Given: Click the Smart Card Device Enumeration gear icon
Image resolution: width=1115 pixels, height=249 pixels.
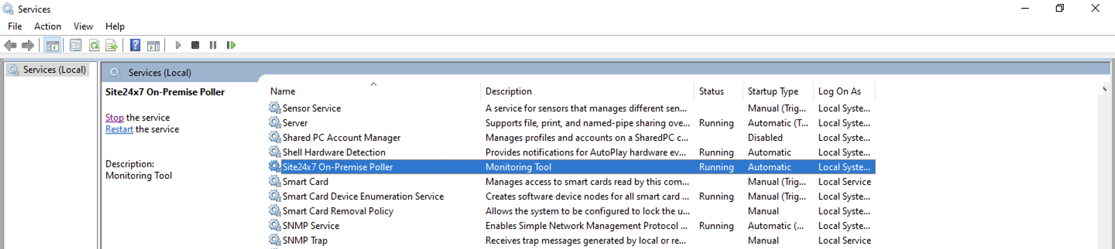Looking at the screenshot, I should coord(274,196).
